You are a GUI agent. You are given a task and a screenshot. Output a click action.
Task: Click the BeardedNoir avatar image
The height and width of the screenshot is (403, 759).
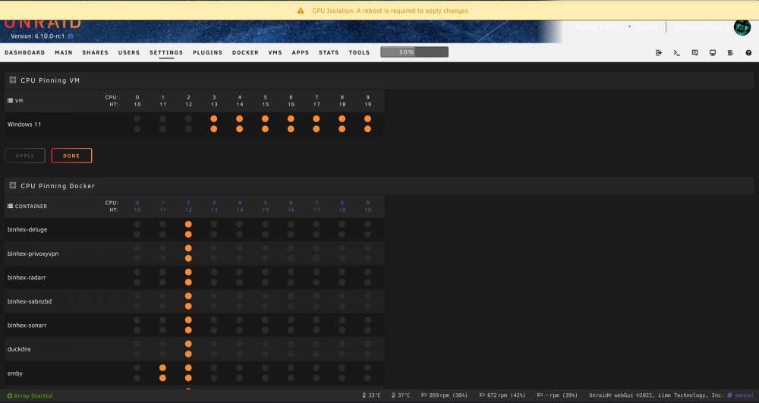(742, 27)
